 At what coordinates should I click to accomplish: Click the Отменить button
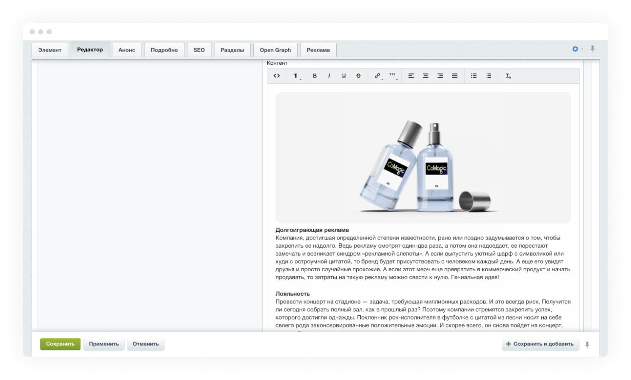146,344
